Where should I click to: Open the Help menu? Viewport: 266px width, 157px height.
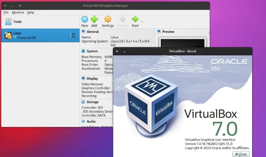pyautogui.click(x=31, y=12)
